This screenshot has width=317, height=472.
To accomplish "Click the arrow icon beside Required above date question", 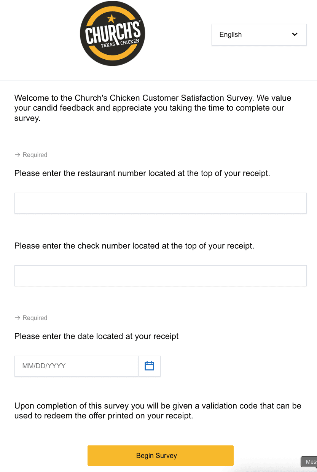I will pos(17,318).
